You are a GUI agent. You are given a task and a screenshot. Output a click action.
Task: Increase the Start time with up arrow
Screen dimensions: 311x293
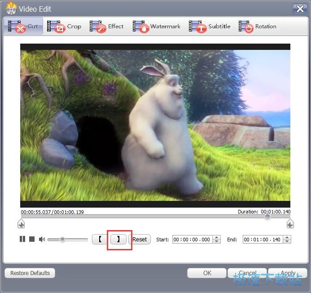(x=217, y=237)
